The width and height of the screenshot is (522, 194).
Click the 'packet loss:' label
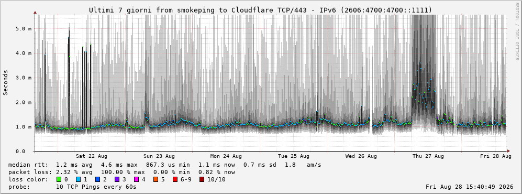[30, 173]
